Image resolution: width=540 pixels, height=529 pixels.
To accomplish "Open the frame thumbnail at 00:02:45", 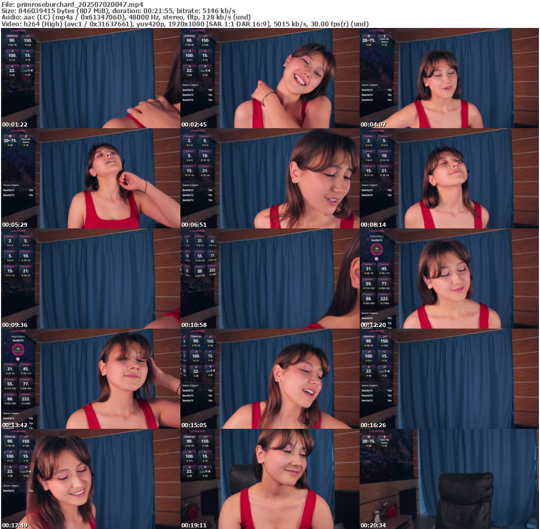I will pyautogui.click(x=270, y=78).
